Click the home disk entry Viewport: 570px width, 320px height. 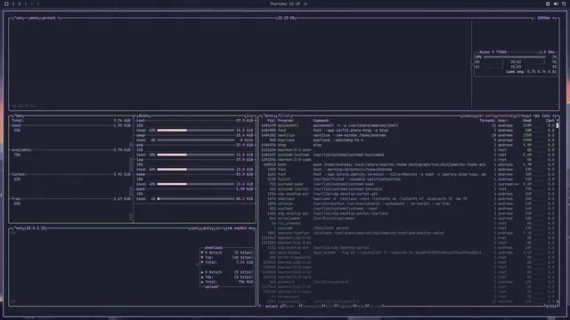click(x=195, y=174)
